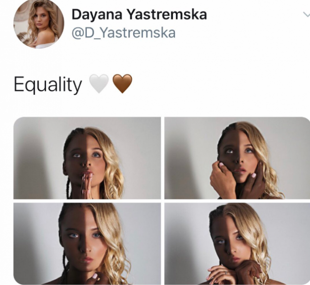
Task: Open the top-left photo with praying hands
Action: (87, 158)
